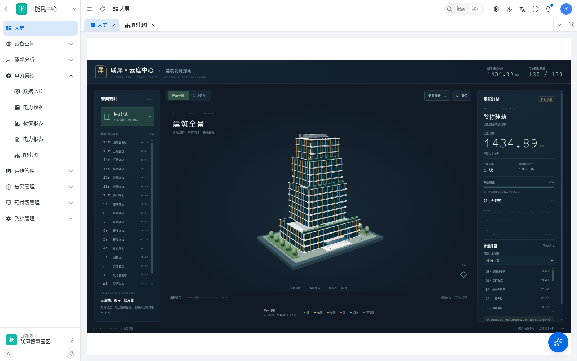Open notifications bell icon
Image resolution: width=577 pixels, height=361 pixels.
[548, 9]
